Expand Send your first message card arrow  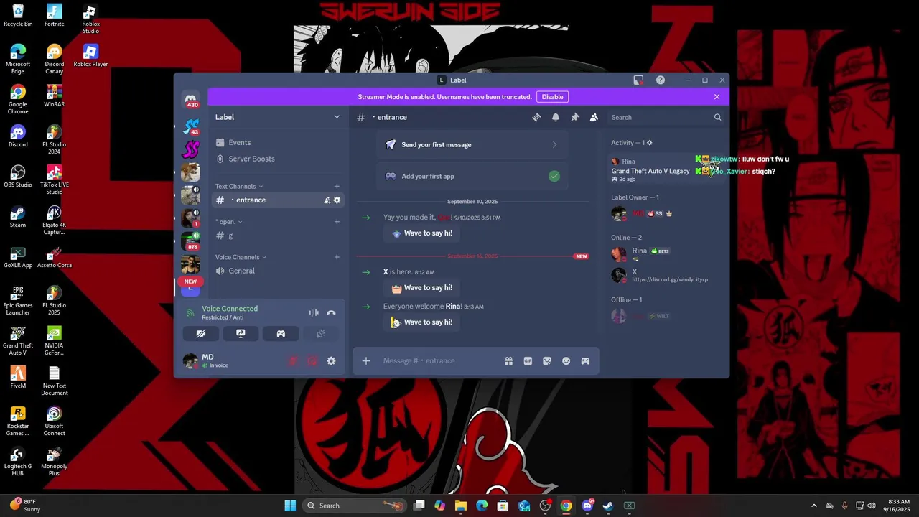554,145
